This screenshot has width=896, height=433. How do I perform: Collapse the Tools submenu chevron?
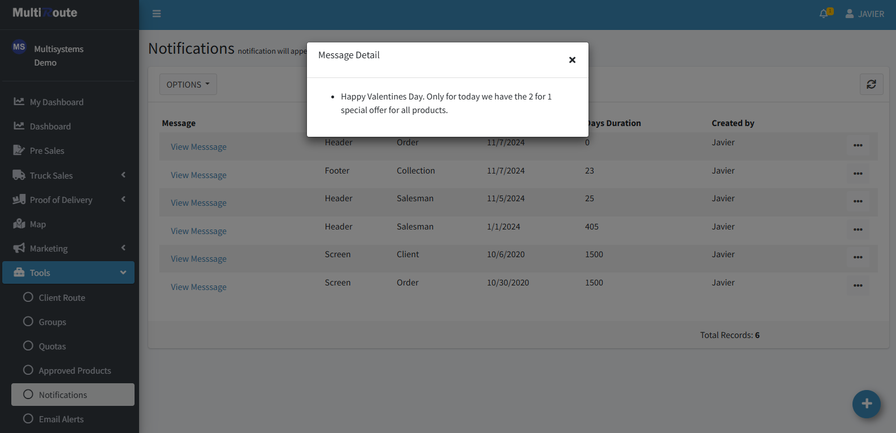click(x=123, y=272)
